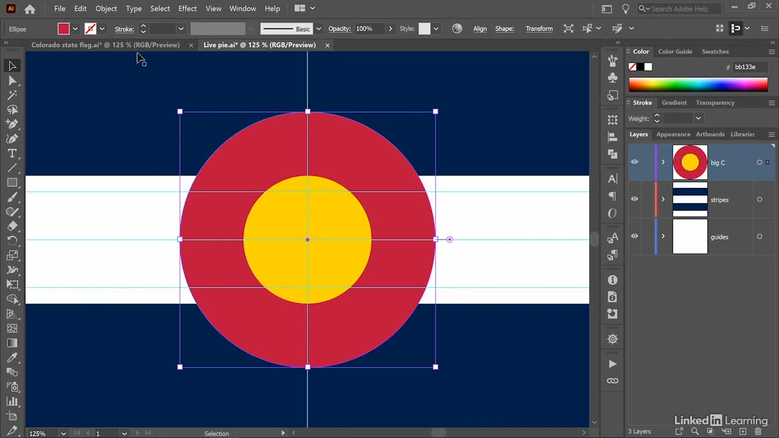779x438 pixels.
Task: Open the Object menu
Action: (106, 9)
